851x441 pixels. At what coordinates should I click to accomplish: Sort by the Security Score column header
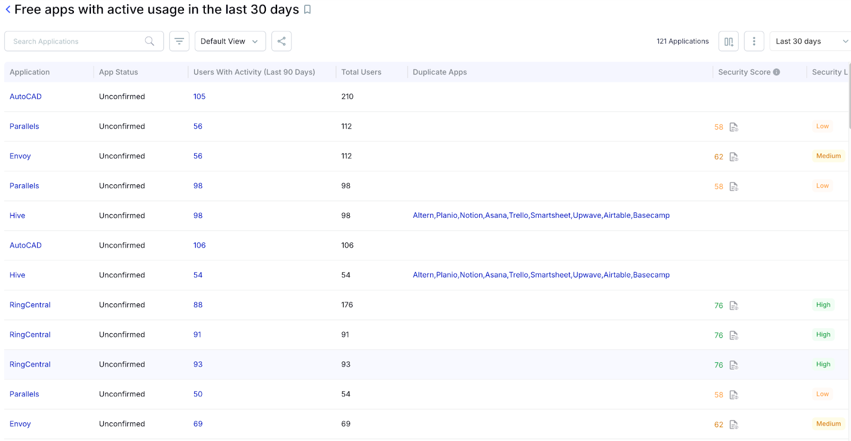coord(744,72)
